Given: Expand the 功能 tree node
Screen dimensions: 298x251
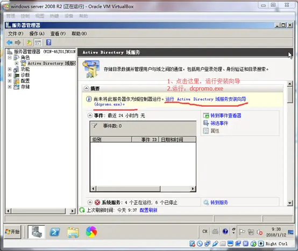Looking at the screenshot, I should pyautogui.click(x=10, y=69).
